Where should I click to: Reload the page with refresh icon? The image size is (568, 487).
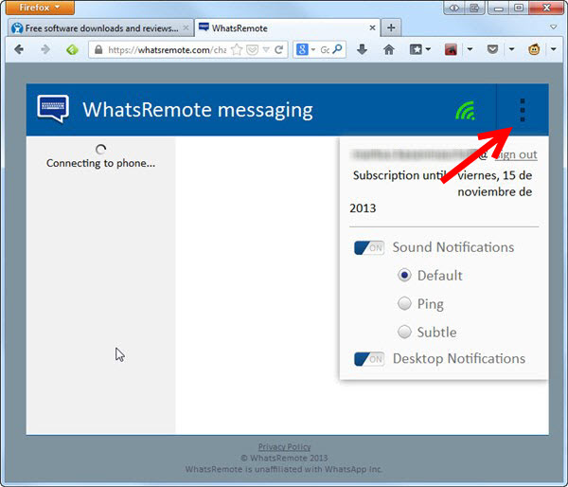[279, 49]
